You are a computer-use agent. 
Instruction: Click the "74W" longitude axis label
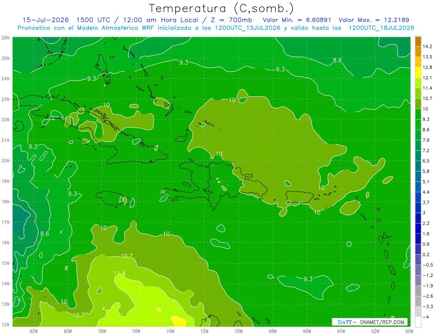click(x=170, y=331)
